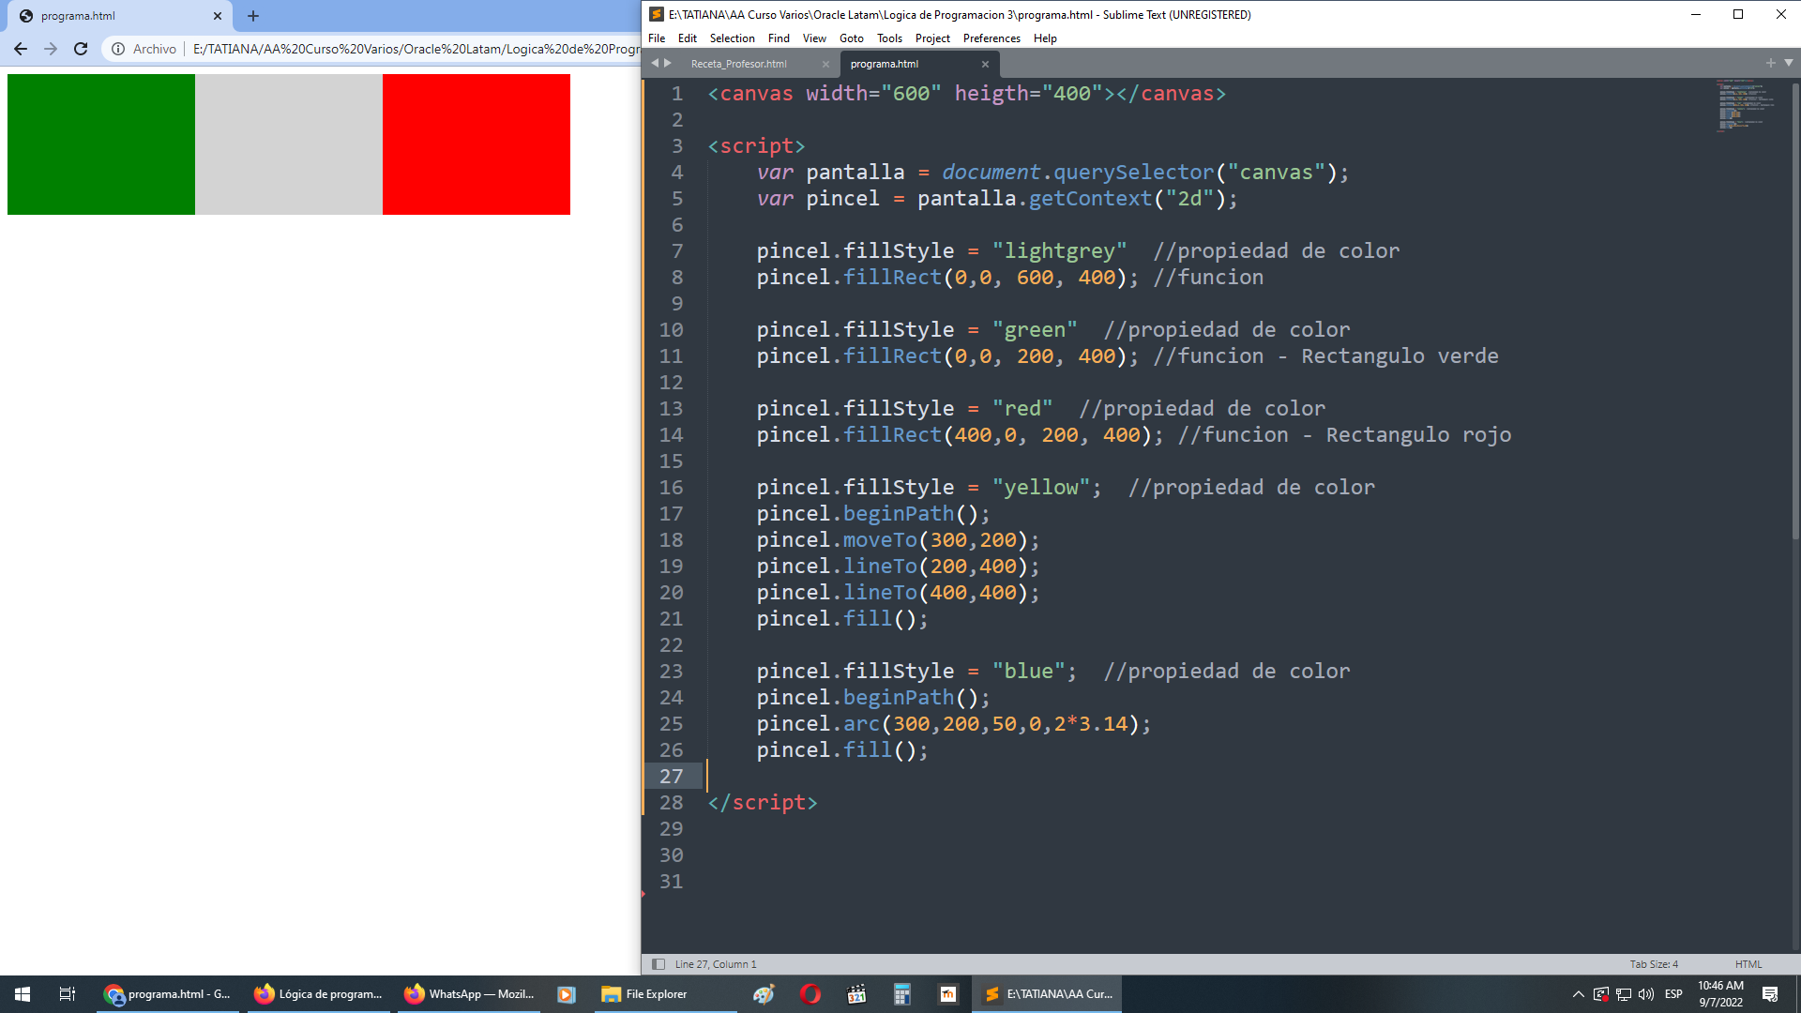Screen dimensions: 1801x1013
Task: Open the Calculator taskbar icon
Action: (x=902, y=994)
